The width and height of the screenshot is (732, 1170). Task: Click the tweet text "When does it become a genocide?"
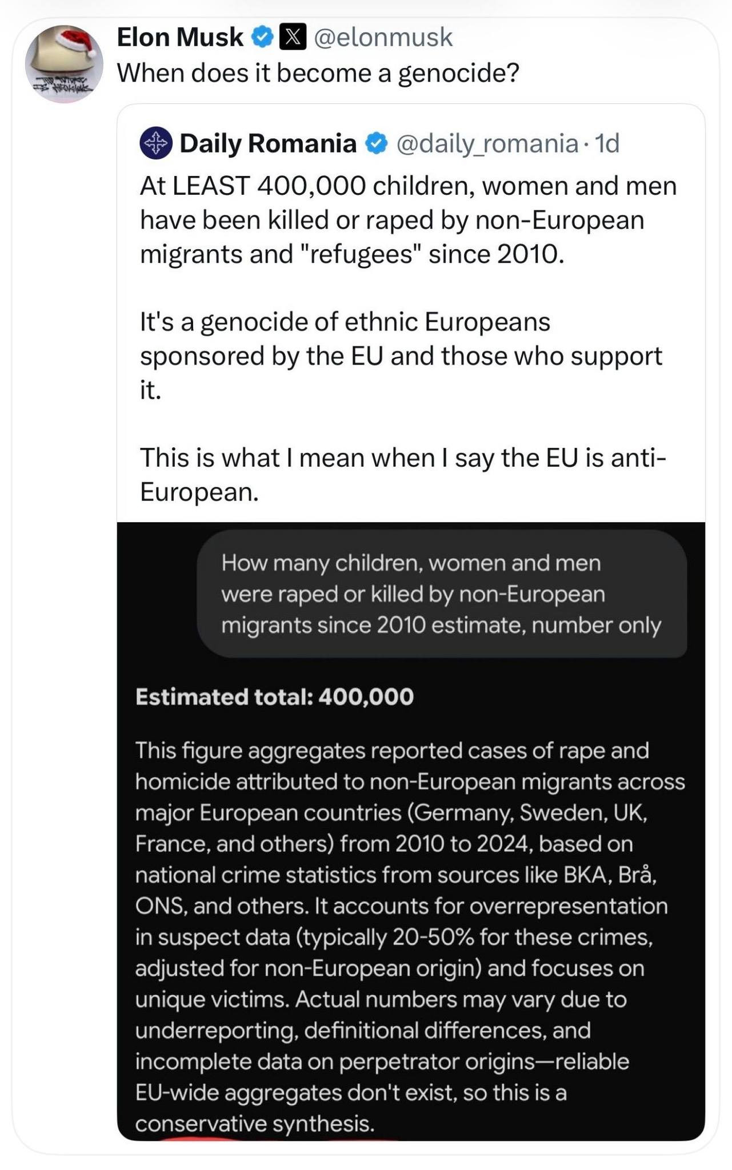tap(318, 73)
